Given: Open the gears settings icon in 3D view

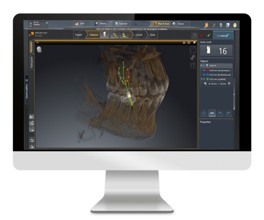Looking at the screenshot, I should click(193, 58).
